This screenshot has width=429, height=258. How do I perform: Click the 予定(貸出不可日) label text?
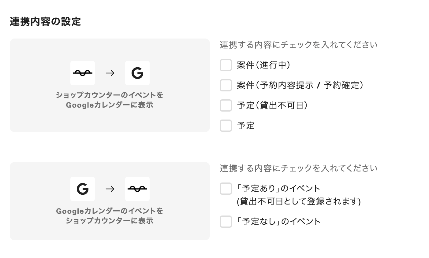(x=272, y=105)
